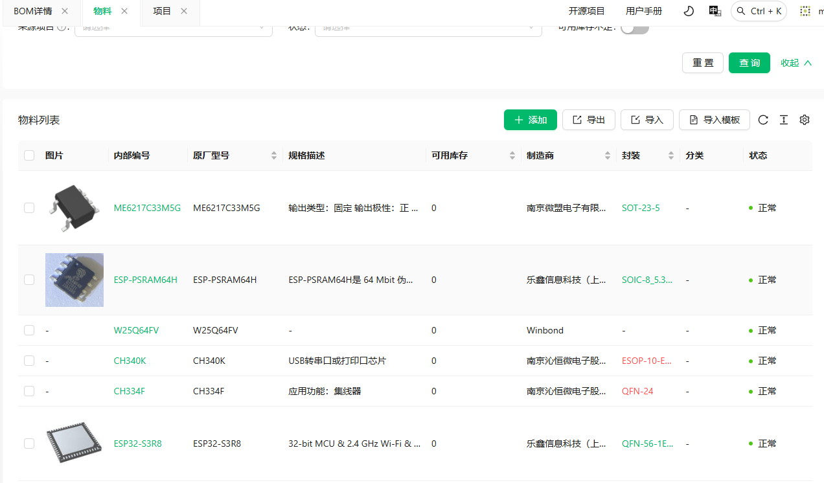
Task: Sort by 可用库存 column arrows
Action: click(512, 155)
